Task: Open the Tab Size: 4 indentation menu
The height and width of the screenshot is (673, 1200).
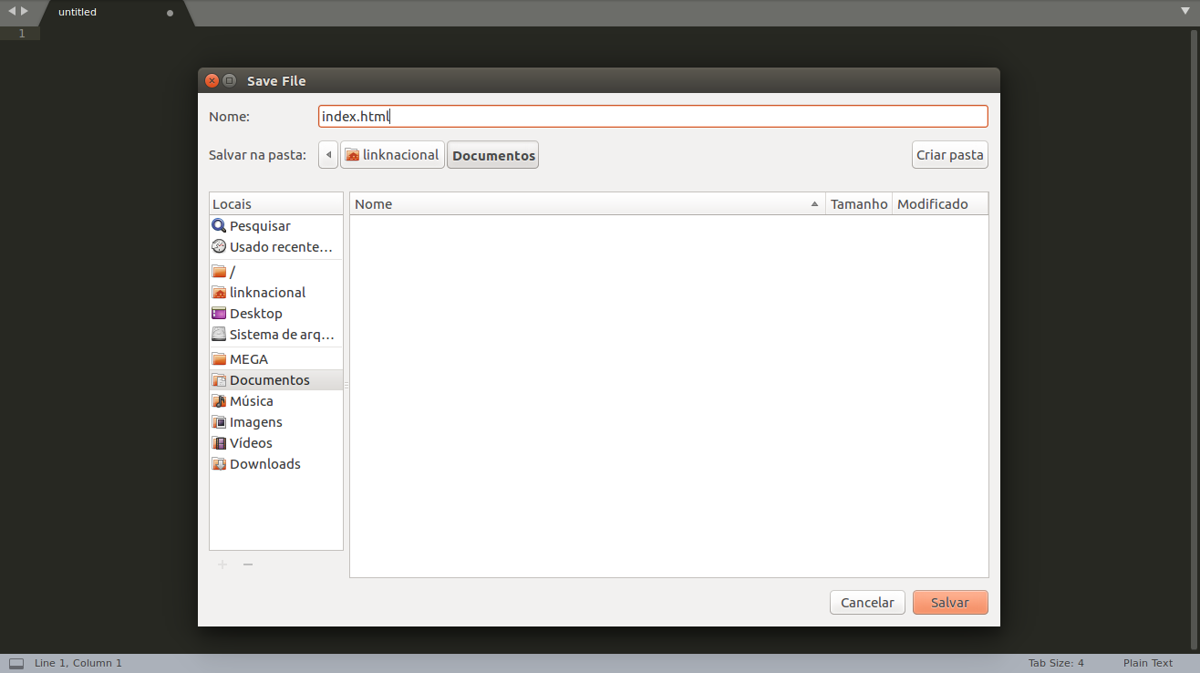Action: (x=1055, y=664)
